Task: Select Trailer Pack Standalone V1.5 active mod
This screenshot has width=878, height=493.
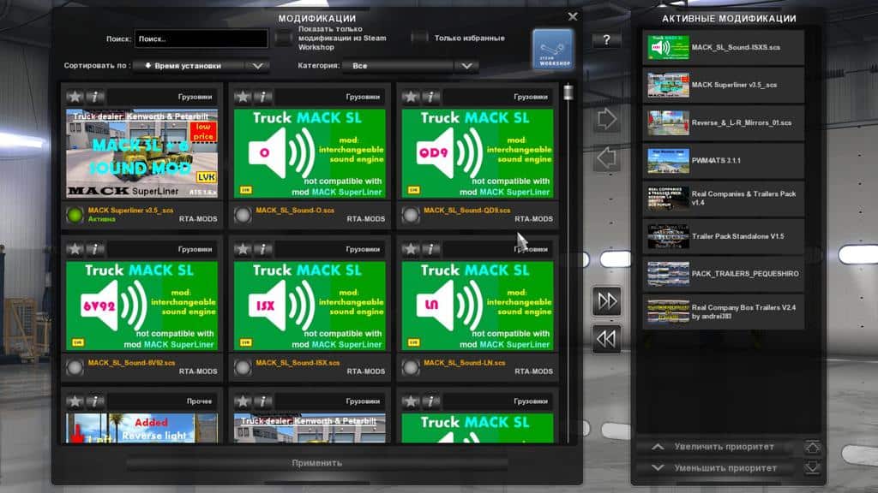Action: (723, 236)
